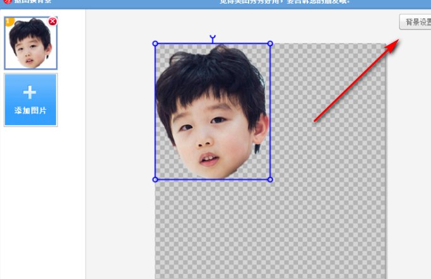
Task: Select the boy cutout thumbnail in sidebar
Action: (30, 43)
